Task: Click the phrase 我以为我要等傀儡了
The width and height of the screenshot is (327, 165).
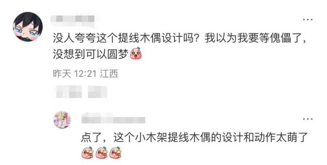Action: (248, 39)
